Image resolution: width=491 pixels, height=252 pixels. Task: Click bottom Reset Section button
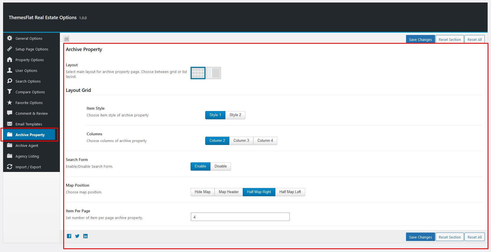450,237
